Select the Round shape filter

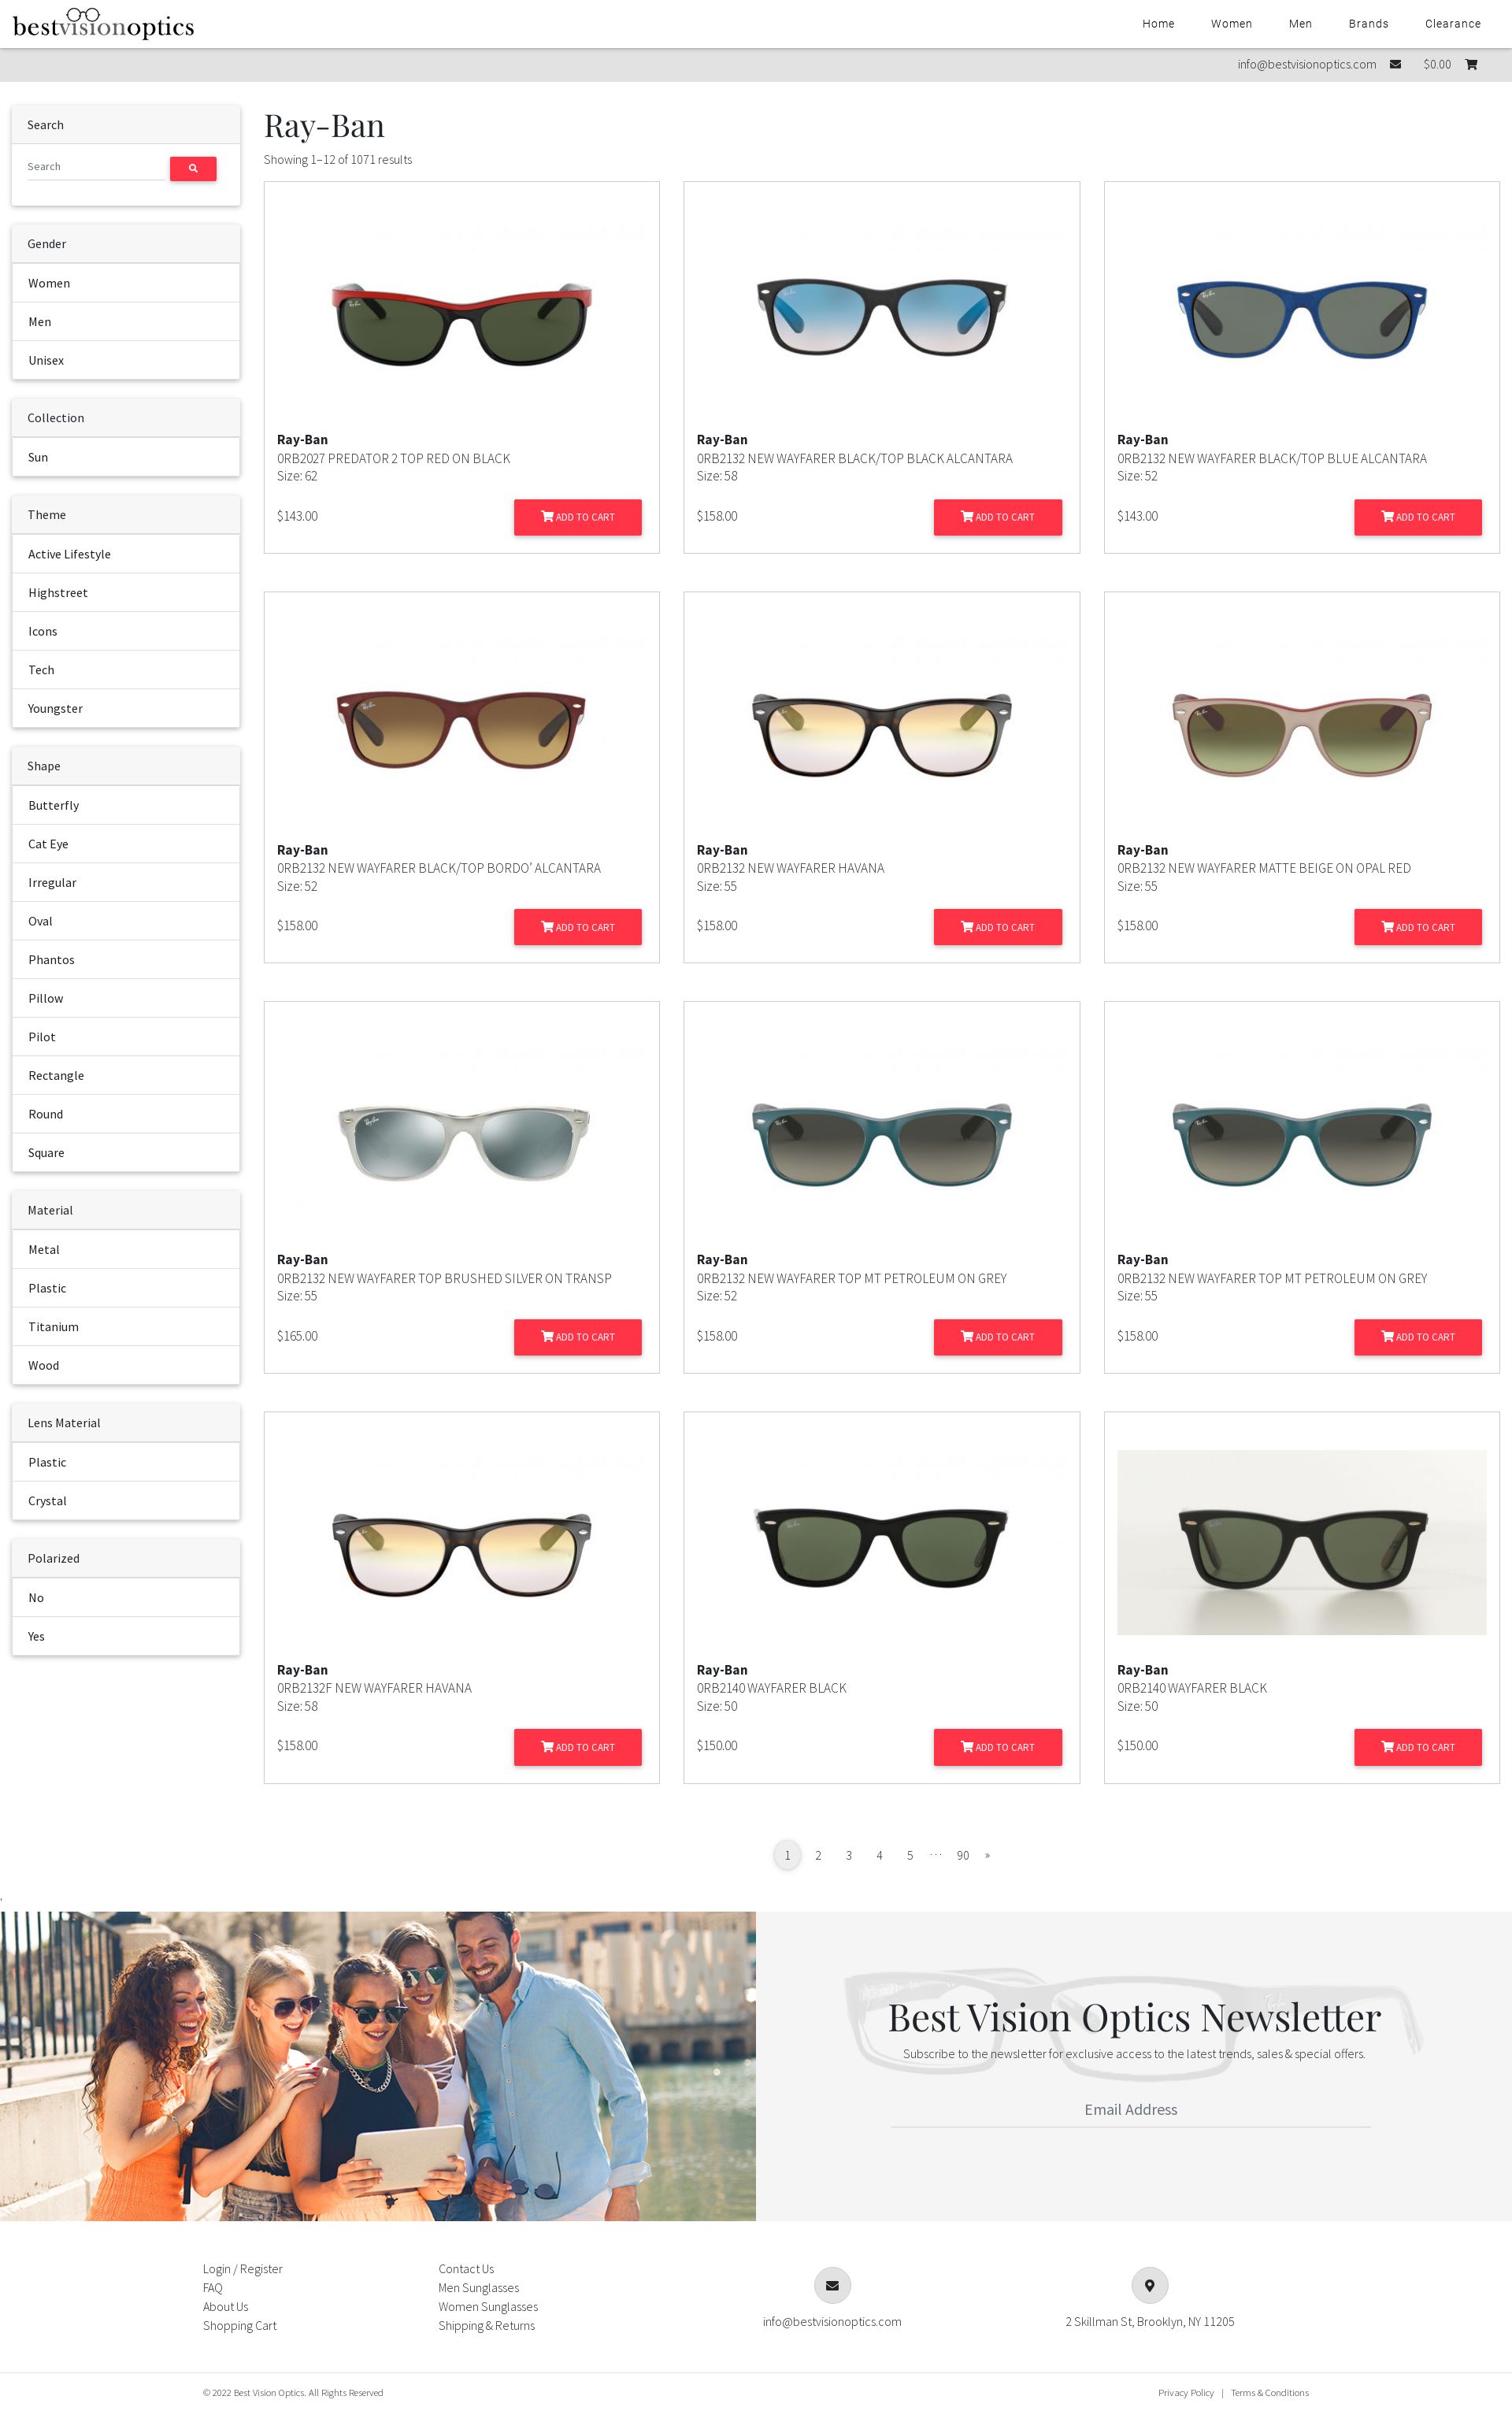126,1114
